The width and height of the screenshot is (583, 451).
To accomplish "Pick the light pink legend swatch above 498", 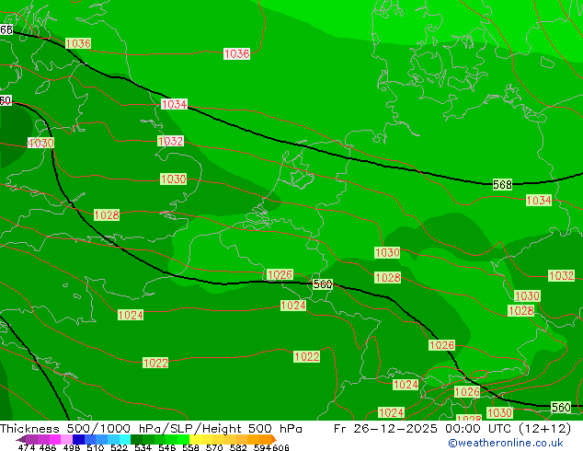I will [x=66, y=439].
